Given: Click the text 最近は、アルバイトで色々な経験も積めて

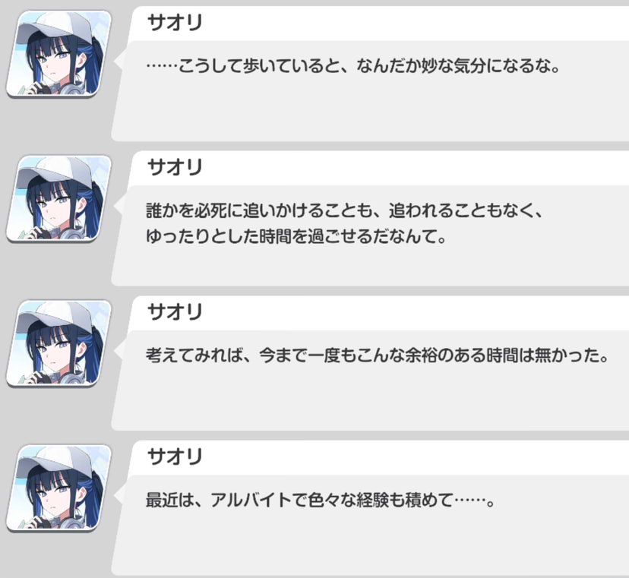Looking at the screenshot, I should 320,501.
